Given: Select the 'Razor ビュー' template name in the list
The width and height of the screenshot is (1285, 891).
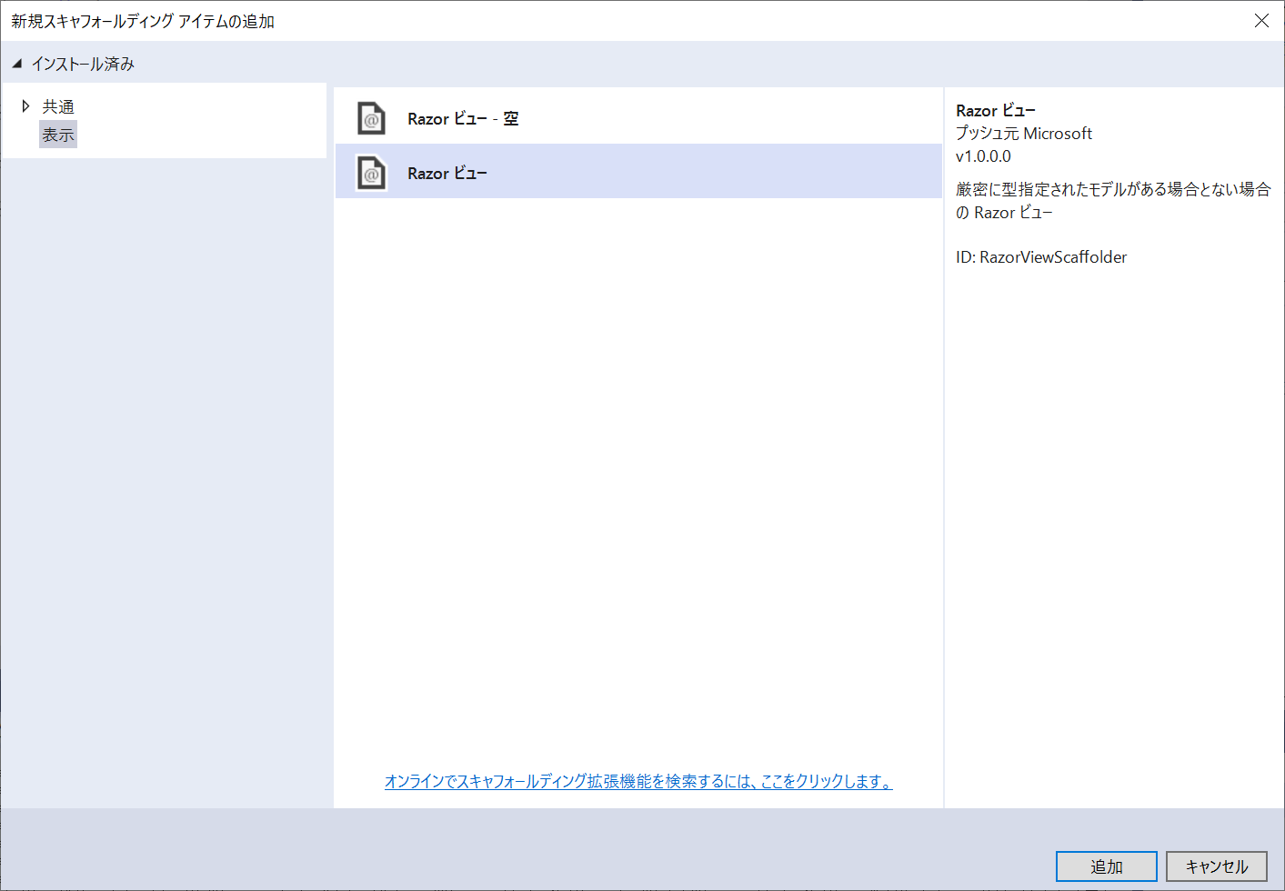Looking at the screenshot, I should (x=447, y=174).
